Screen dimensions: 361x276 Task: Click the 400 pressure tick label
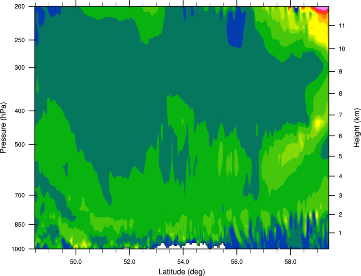coord(20,111)
